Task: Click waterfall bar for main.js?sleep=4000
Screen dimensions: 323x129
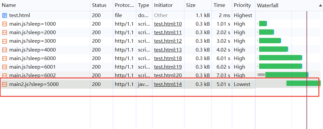Action: pyautogui.click(x=274, y=49)
